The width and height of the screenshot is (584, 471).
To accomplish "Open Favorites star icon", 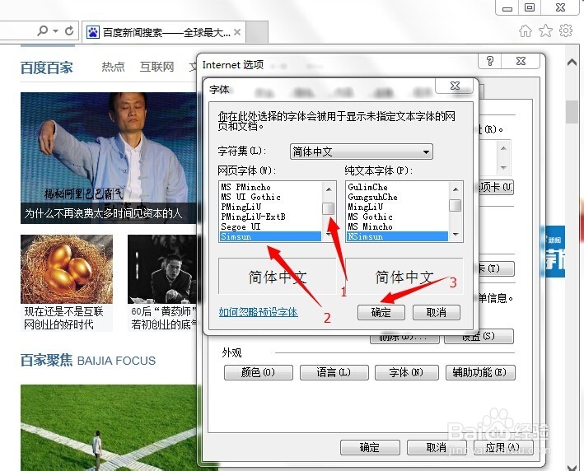I will pos(545,30).
